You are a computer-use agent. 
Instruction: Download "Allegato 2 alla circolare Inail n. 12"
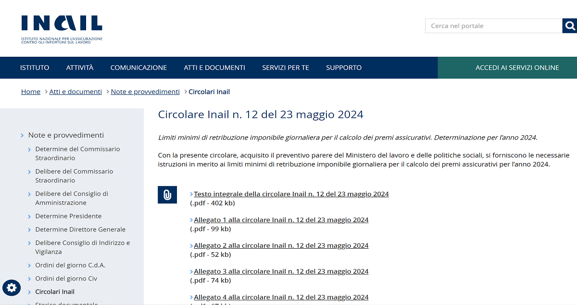click(x=281, y=245)
